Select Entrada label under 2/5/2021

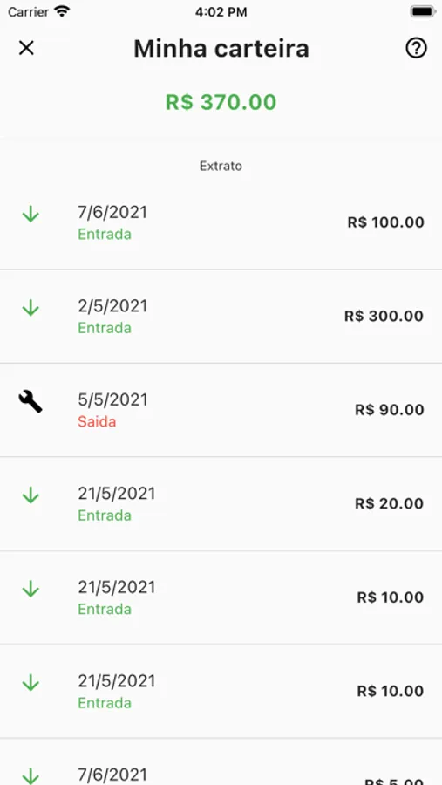pos(105,328)
